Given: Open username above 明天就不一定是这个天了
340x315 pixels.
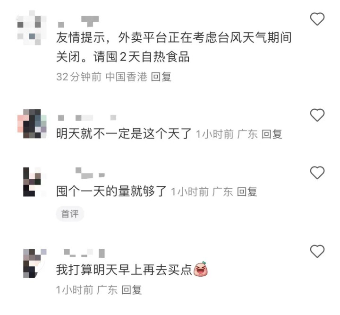Looking at the screenshot, I should coord(87,118).
